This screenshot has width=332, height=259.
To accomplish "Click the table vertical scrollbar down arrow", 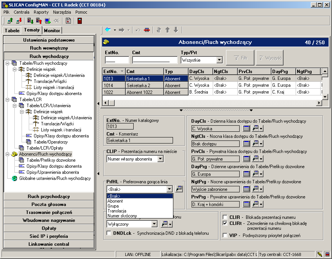I will click(325, 97).
